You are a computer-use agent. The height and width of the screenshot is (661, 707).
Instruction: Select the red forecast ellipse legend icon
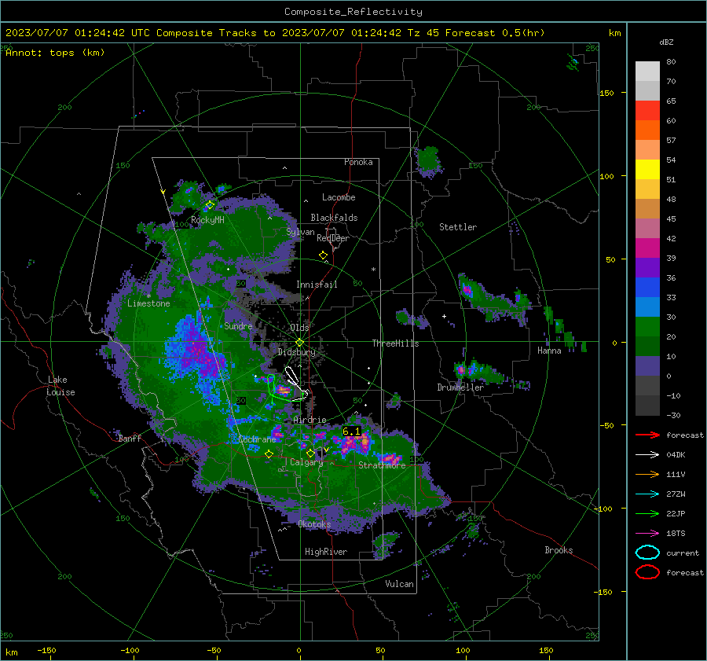647,572
